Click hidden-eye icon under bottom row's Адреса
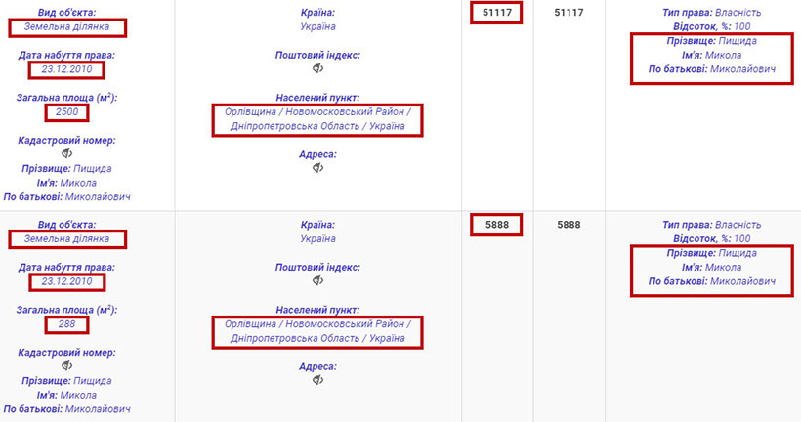Screen dimensions: 801x422 (x=318, y=380)
